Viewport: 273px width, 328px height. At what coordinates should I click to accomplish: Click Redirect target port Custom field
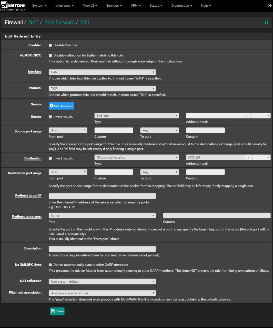coord(217,216)
